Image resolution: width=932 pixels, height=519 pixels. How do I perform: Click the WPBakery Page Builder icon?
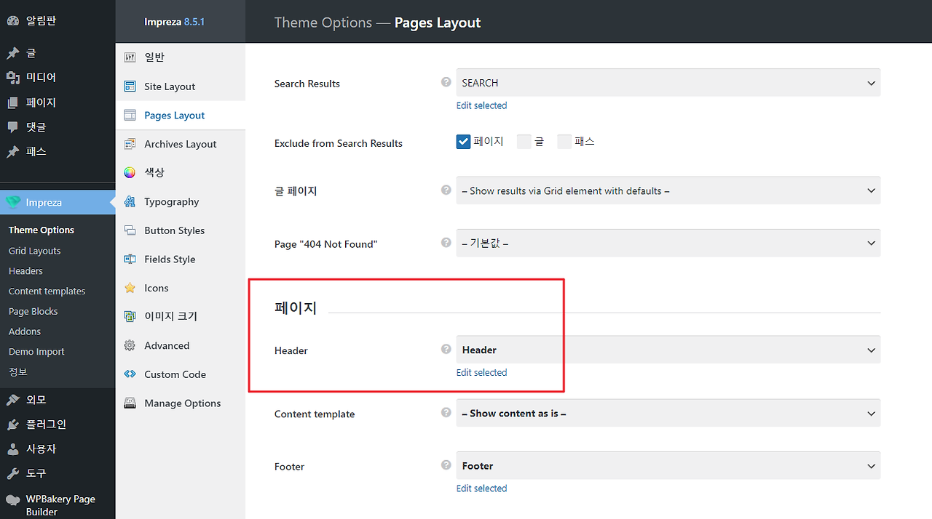[13, 499]
